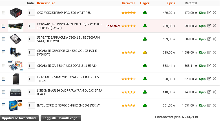The height and width of the screenshot is (122, 221).
Task: Open Gigabyte graphics card thumbnail
Action: click(16, 52)
